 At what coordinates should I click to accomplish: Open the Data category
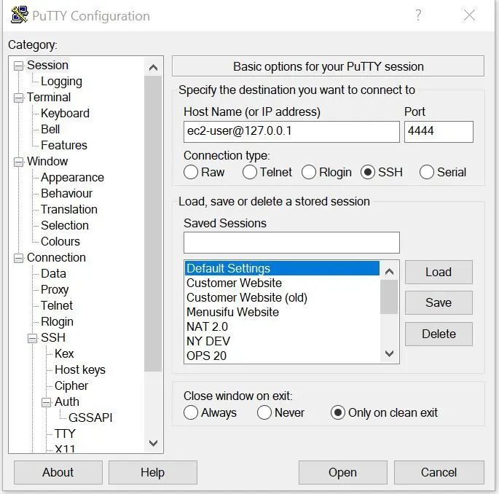pyautogui.click(x=53, y=273)
